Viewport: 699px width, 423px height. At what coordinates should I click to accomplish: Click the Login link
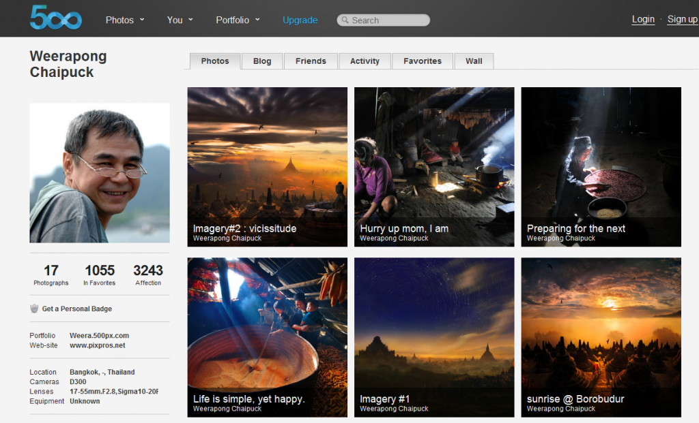643,19
